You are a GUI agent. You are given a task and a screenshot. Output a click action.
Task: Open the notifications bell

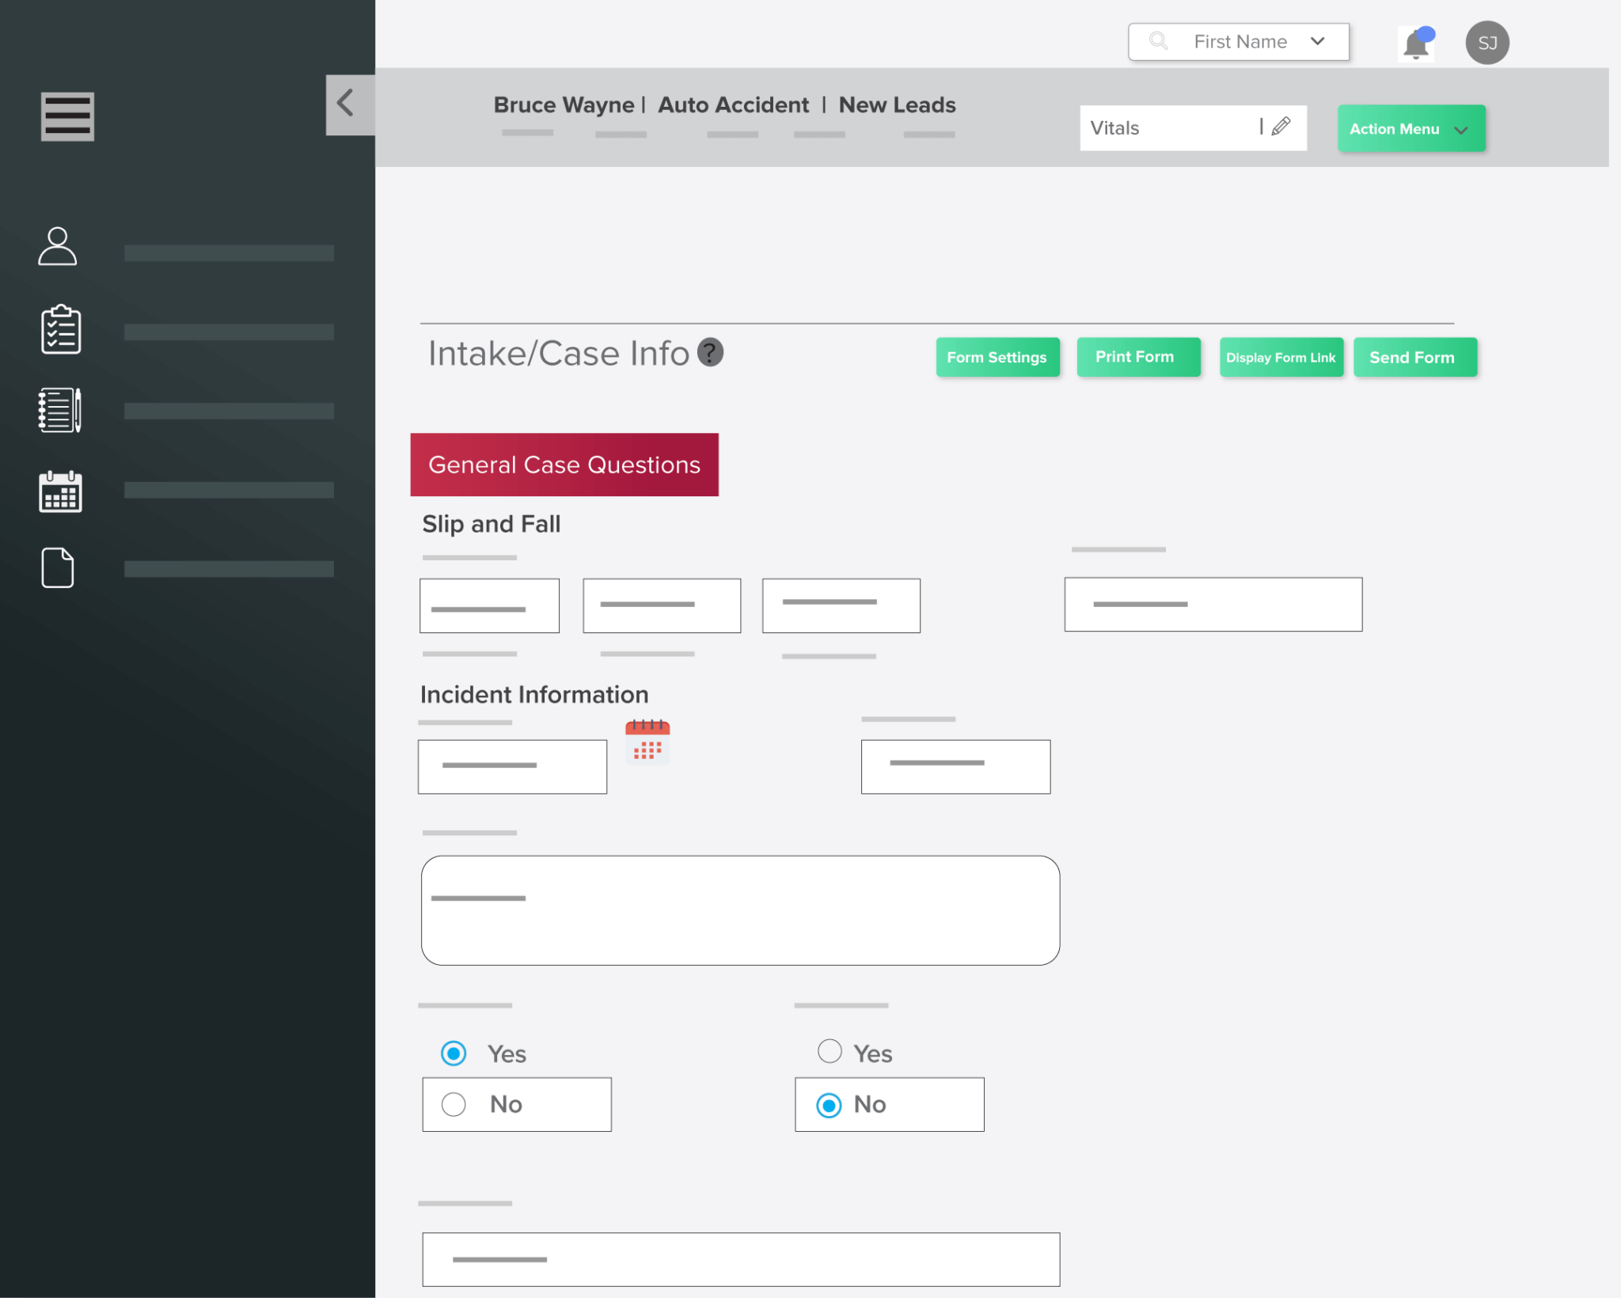[x=1416, y=43]
